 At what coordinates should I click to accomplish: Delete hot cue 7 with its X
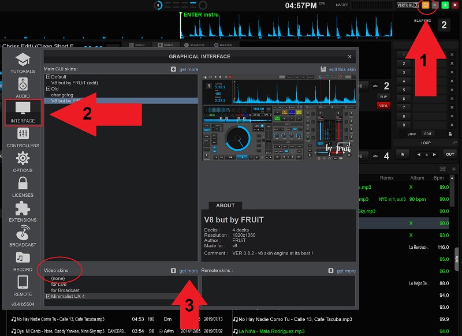point(452,107)
